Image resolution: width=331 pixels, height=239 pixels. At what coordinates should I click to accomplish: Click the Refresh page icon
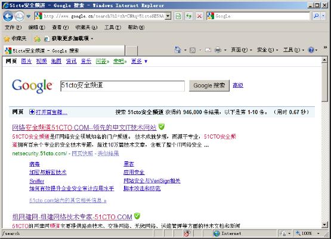pos(189,16)
